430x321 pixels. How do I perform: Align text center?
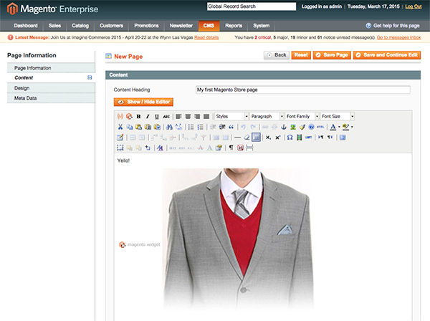188,116
